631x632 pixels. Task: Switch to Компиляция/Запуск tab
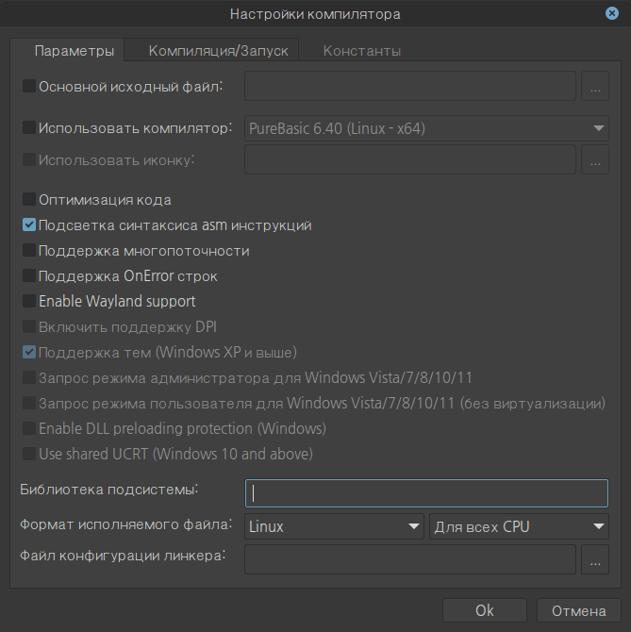[218, 50]
